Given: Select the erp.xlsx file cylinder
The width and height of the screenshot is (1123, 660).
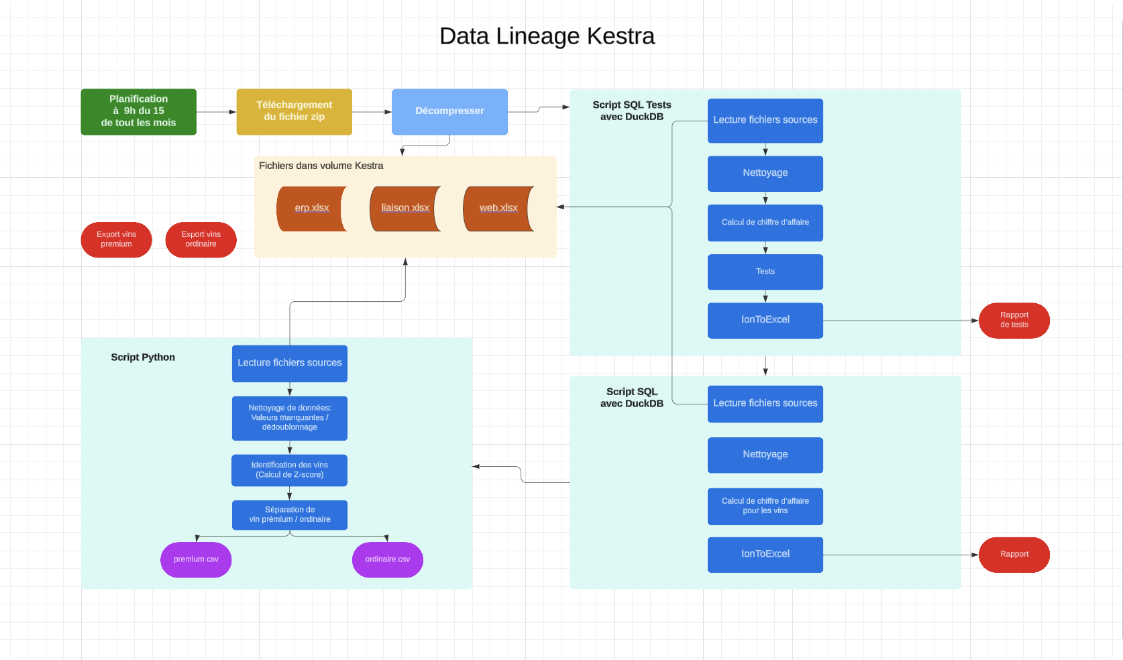Looking at the screenshot, I should tap(312, 209).
